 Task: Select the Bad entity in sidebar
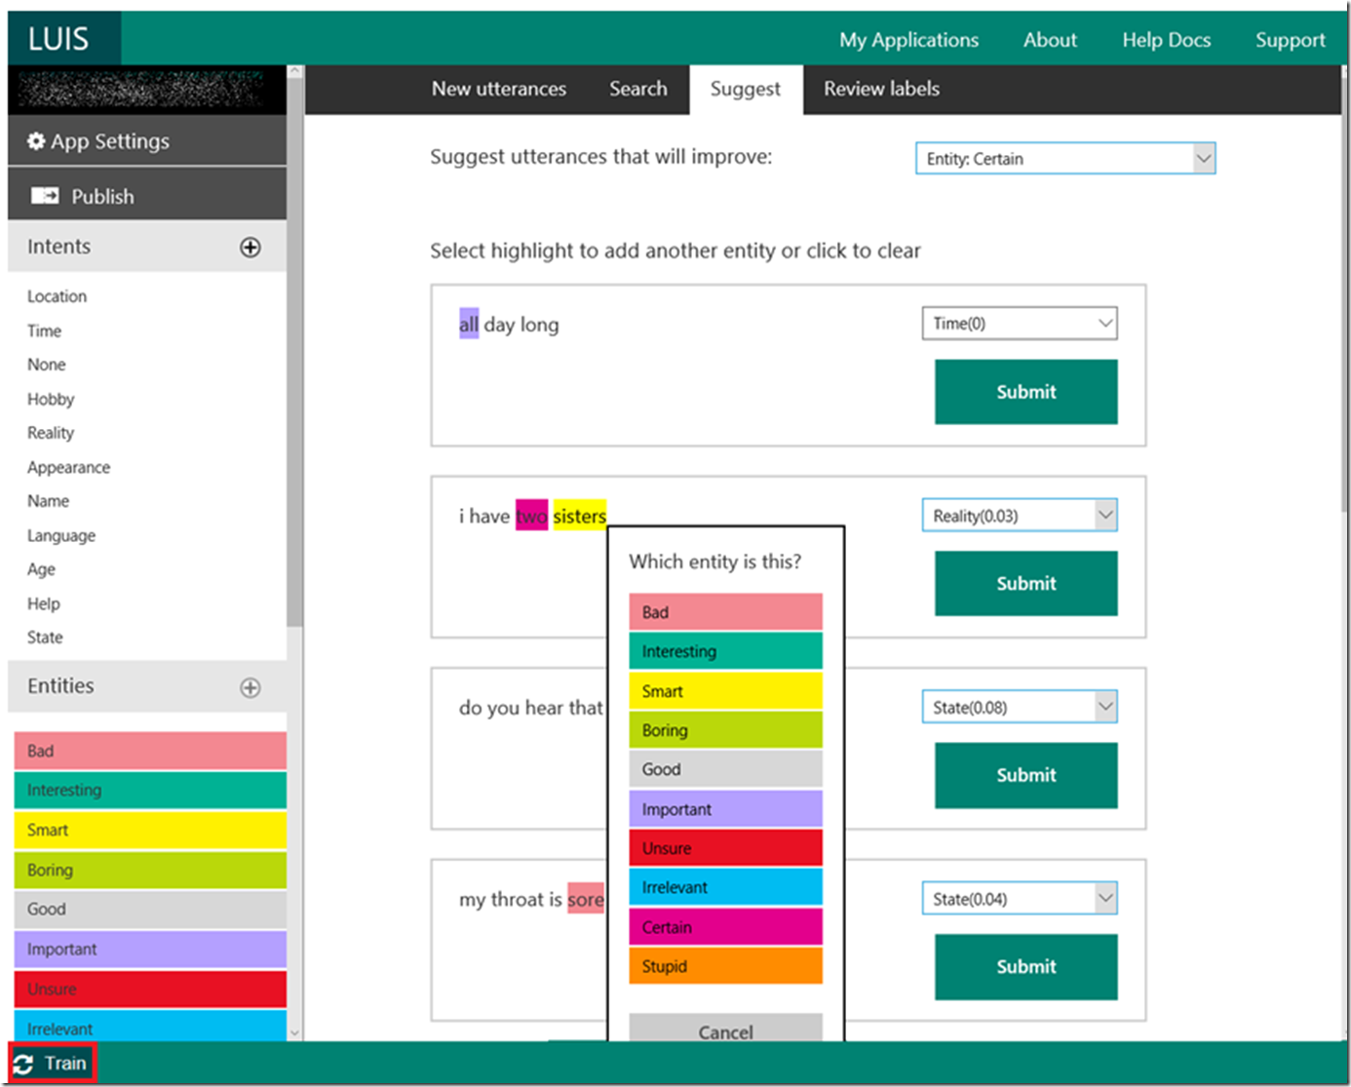click(150, 751)
